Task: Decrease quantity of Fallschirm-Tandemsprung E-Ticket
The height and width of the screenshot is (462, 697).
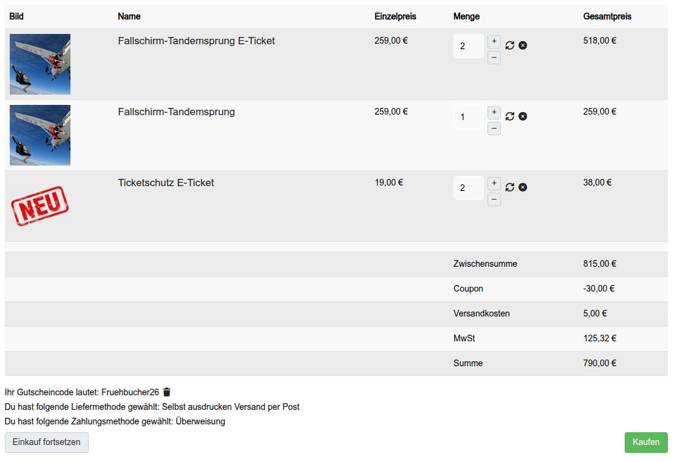Action: coord(494,58)
